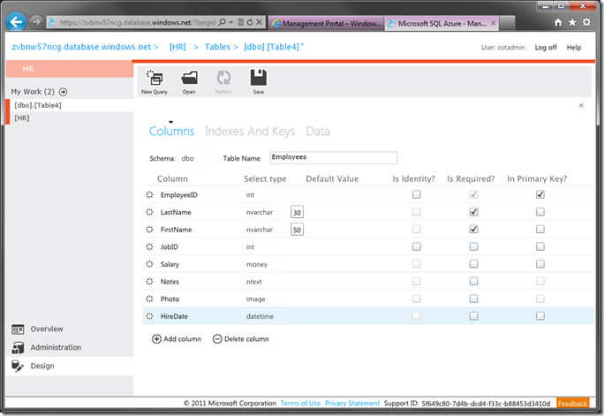This screenshot has height=416, width=604.
Task: Click the Table Name input field
Action: point(334,157)
